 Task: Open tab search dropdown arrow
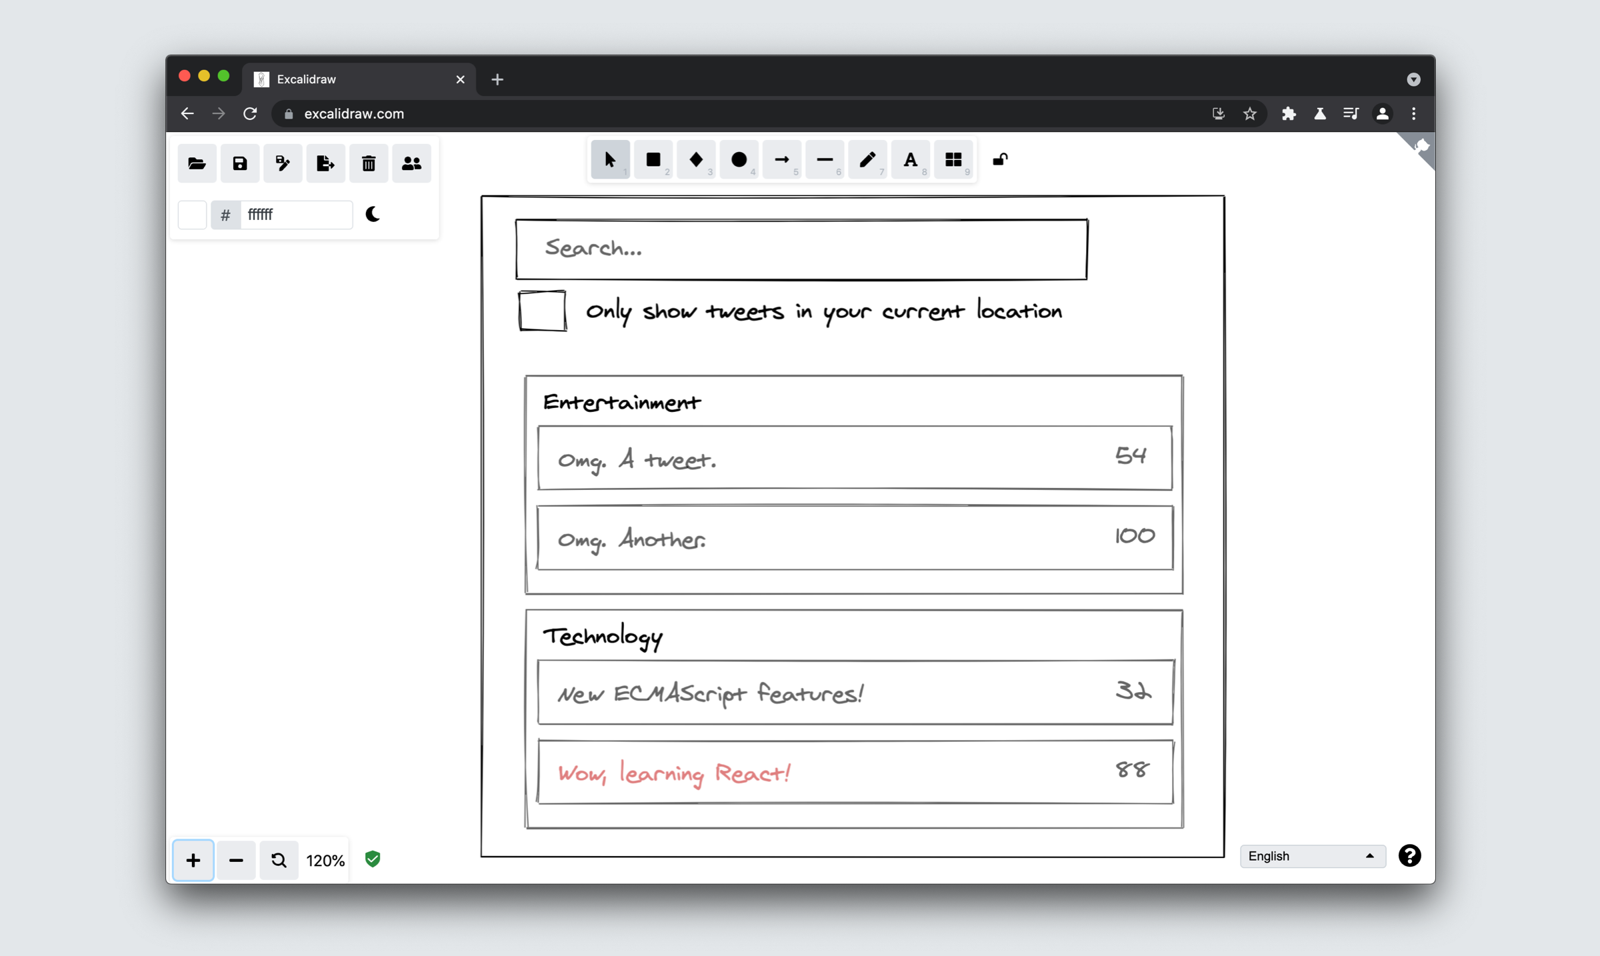coord(1413,79)
